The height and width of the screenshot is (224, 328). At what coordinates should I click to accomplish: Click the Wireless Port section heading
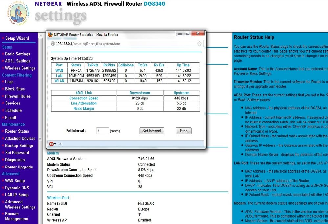pos(58,198)
